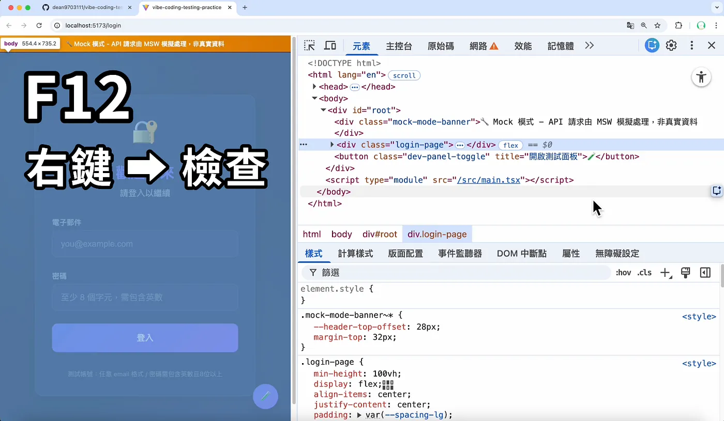Open the DevTools AI assistance button
The width and height of the screenshot is (724, 421).
(652, 45)
